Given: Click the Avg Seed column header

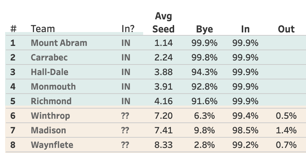Looking at the screenshot, I should coord(163,23).
